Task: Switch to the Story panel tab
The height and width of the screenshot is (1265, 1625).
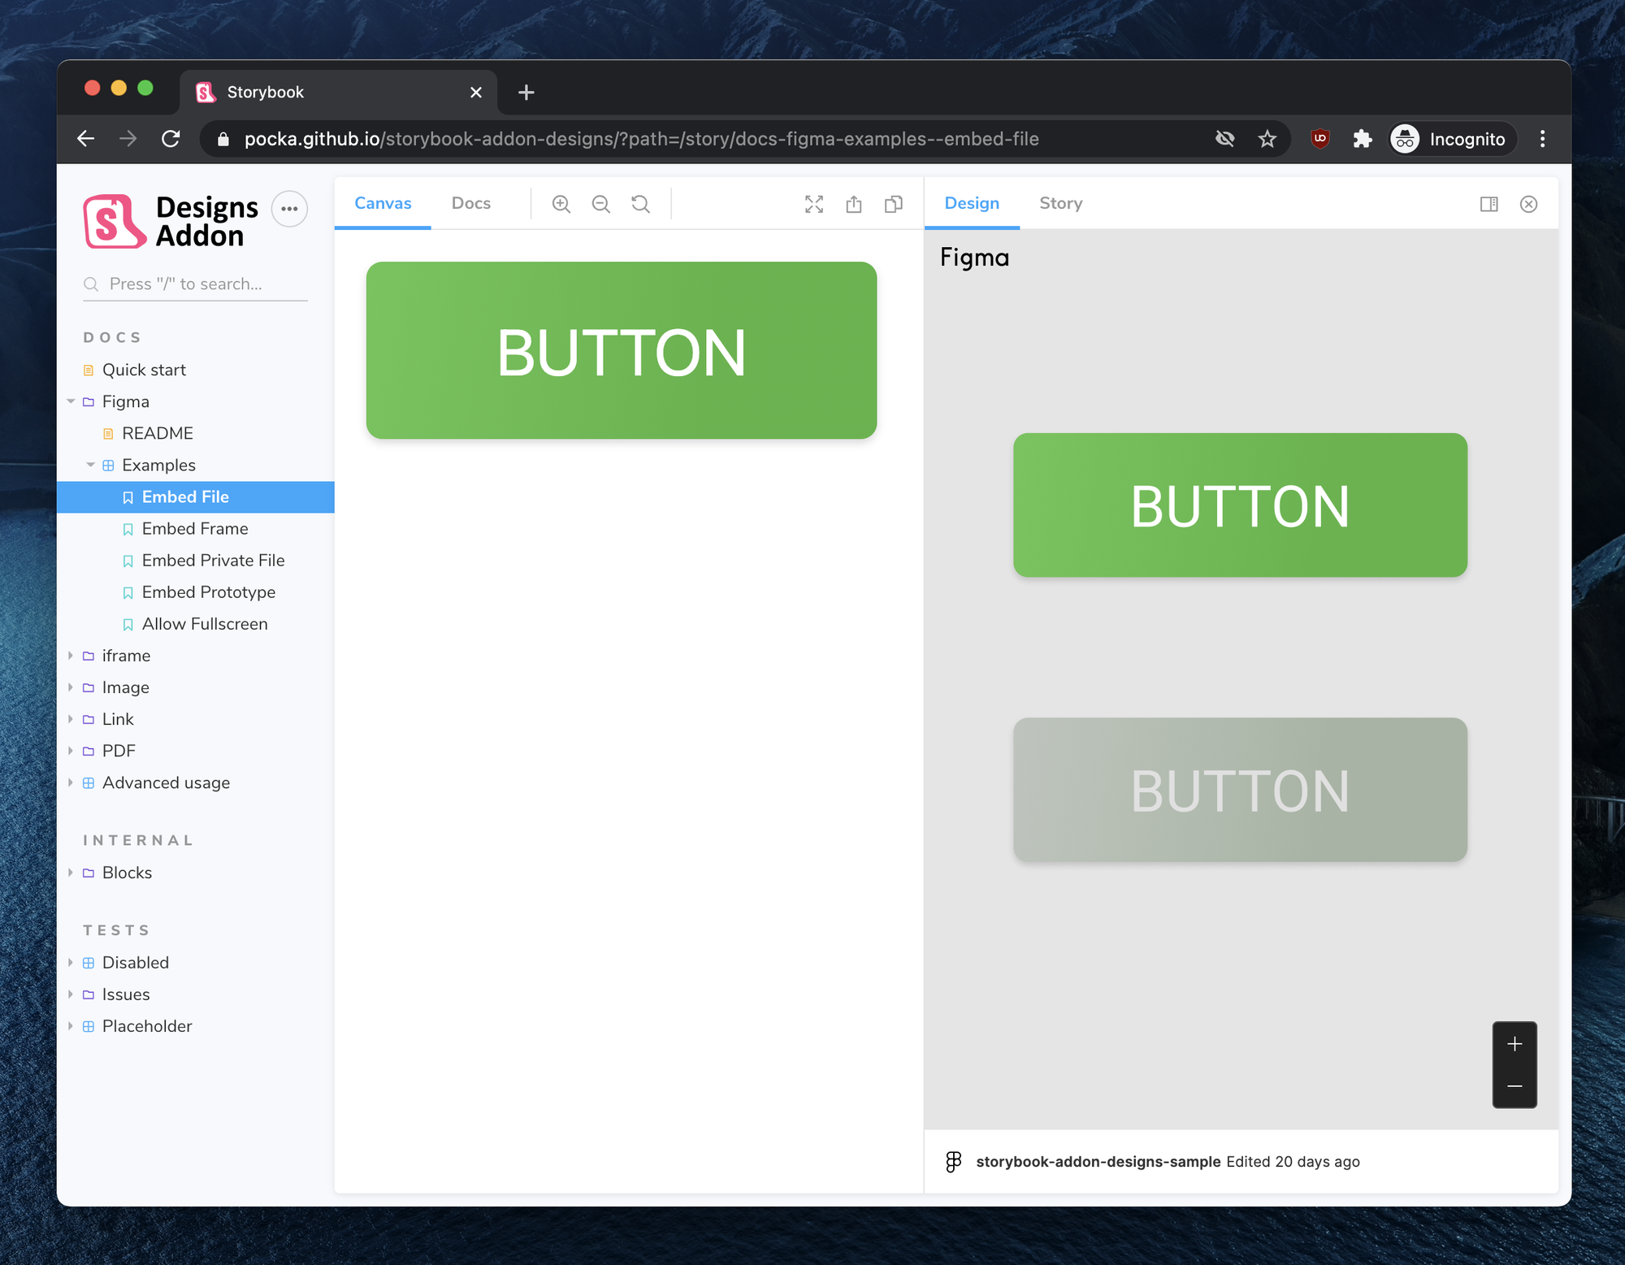Action: [1060, 203]
